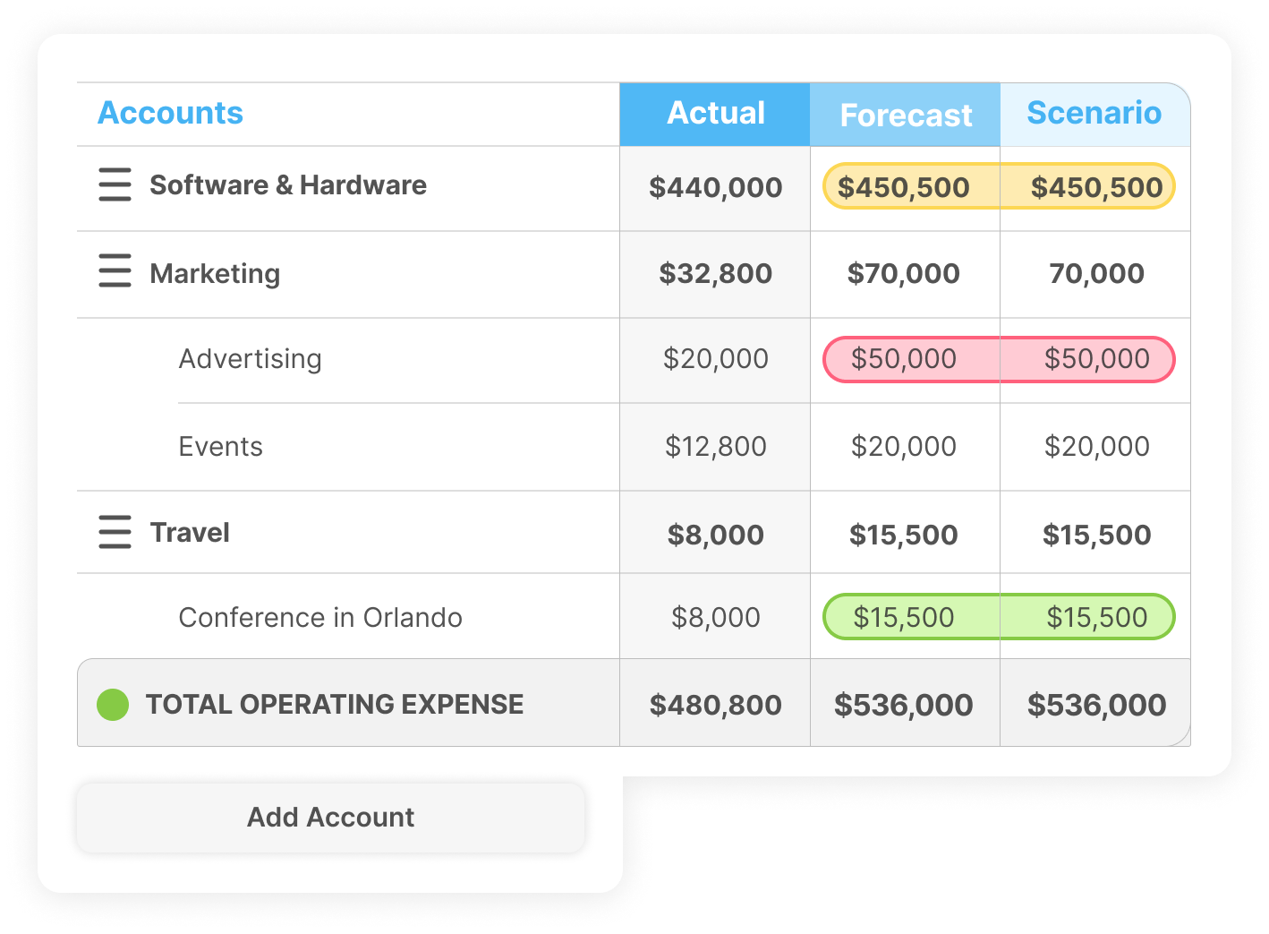
Task: Click the green-highlighted $15,500 Forecast cell
Action: click(904, 617)
